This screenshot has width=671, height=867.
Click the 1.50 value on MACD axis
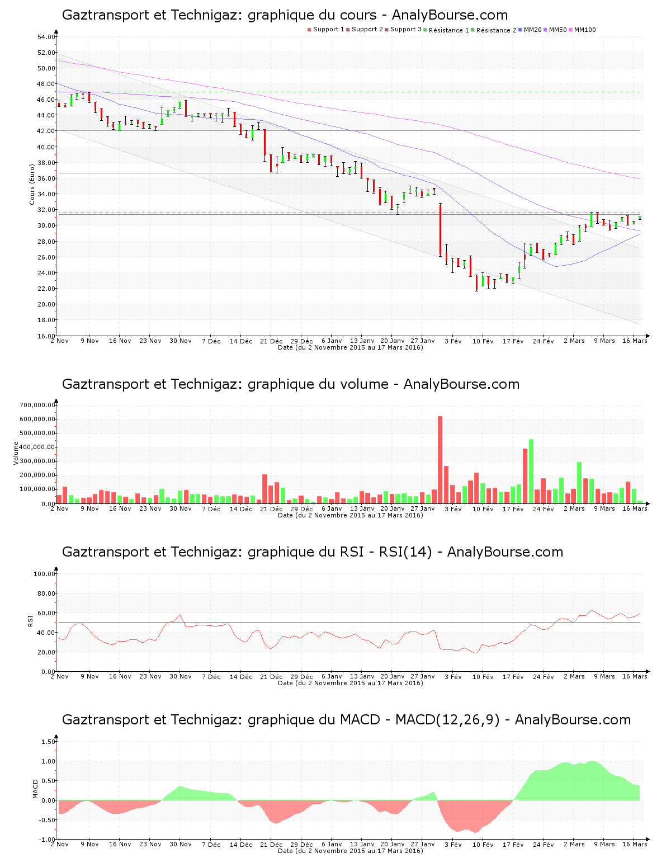pyautogui.click(x=48, y=742)
